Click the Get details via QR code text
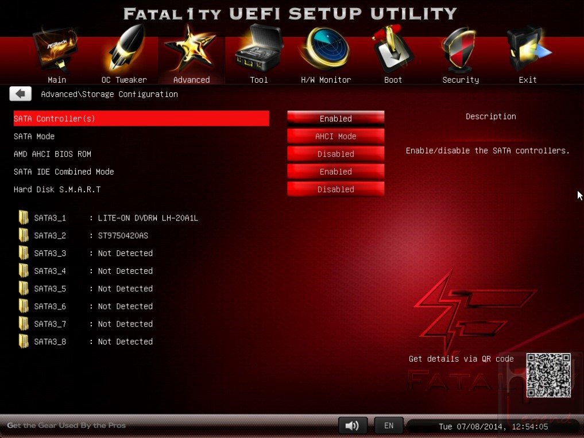This screenshot has width=584, height=438. click(461, 359)
